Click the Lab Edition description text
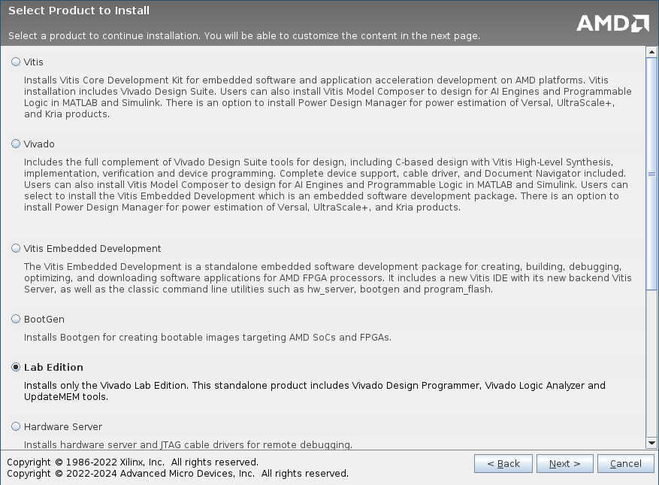This screenshot has height=485, width=659. click(x=315, y=391)
